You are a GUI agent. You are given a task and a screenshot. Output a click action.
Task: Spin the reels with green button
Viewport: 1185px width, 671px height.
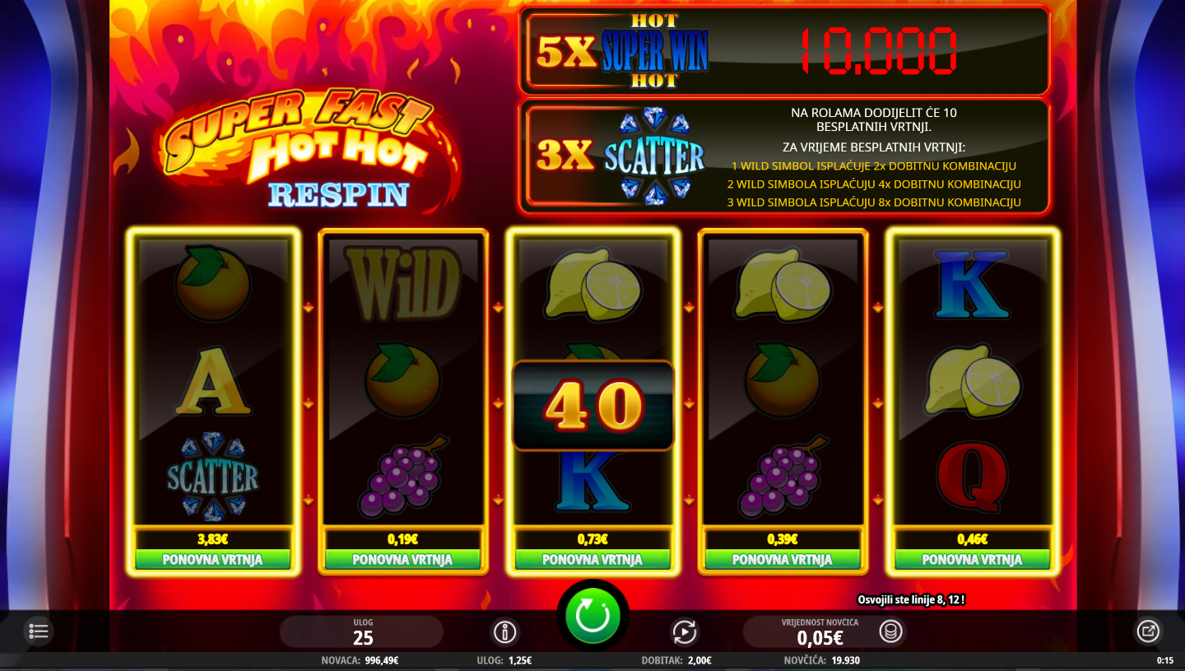click(592, 616)
